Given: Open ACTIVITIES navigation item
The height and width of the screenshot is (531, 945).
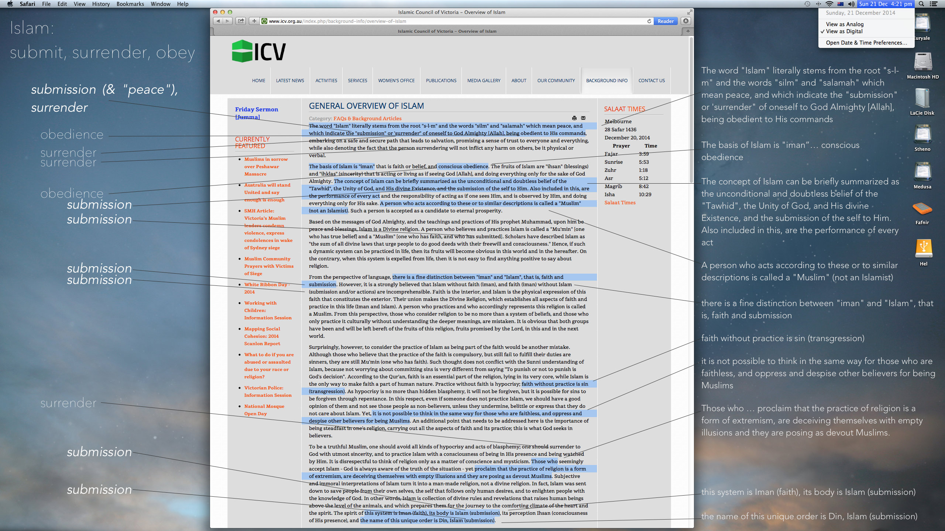Looking at the screenshot, I should tap(326, 80).
